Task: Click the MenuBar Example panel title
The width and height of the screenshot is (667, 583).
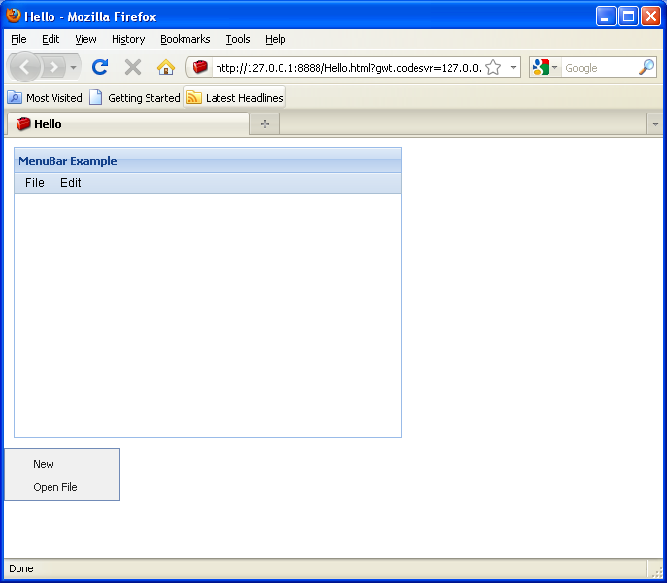Action: [x=68, y=161]
